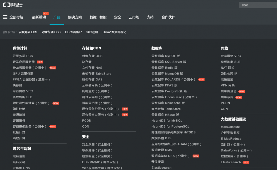
Task: Open 函数计算 link
Action: tap(19, 138)
